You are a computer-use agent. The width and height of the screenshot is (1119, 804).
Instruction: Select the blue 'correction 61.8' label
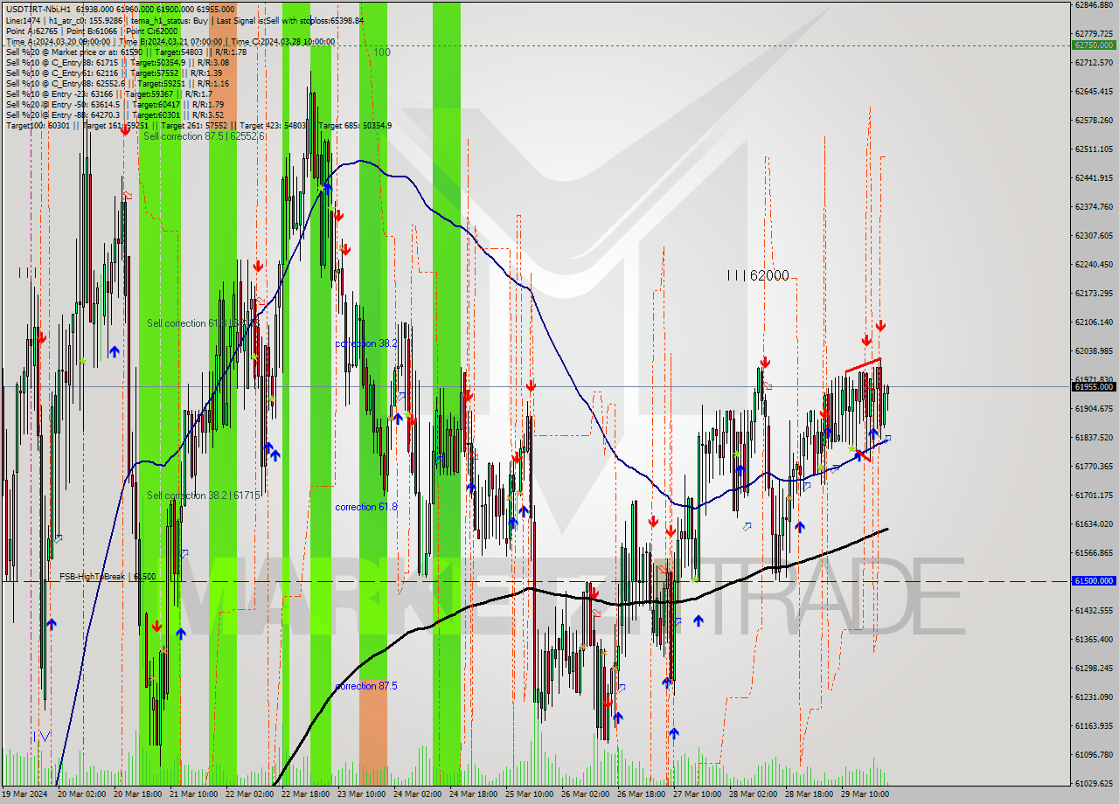[366, 507]
